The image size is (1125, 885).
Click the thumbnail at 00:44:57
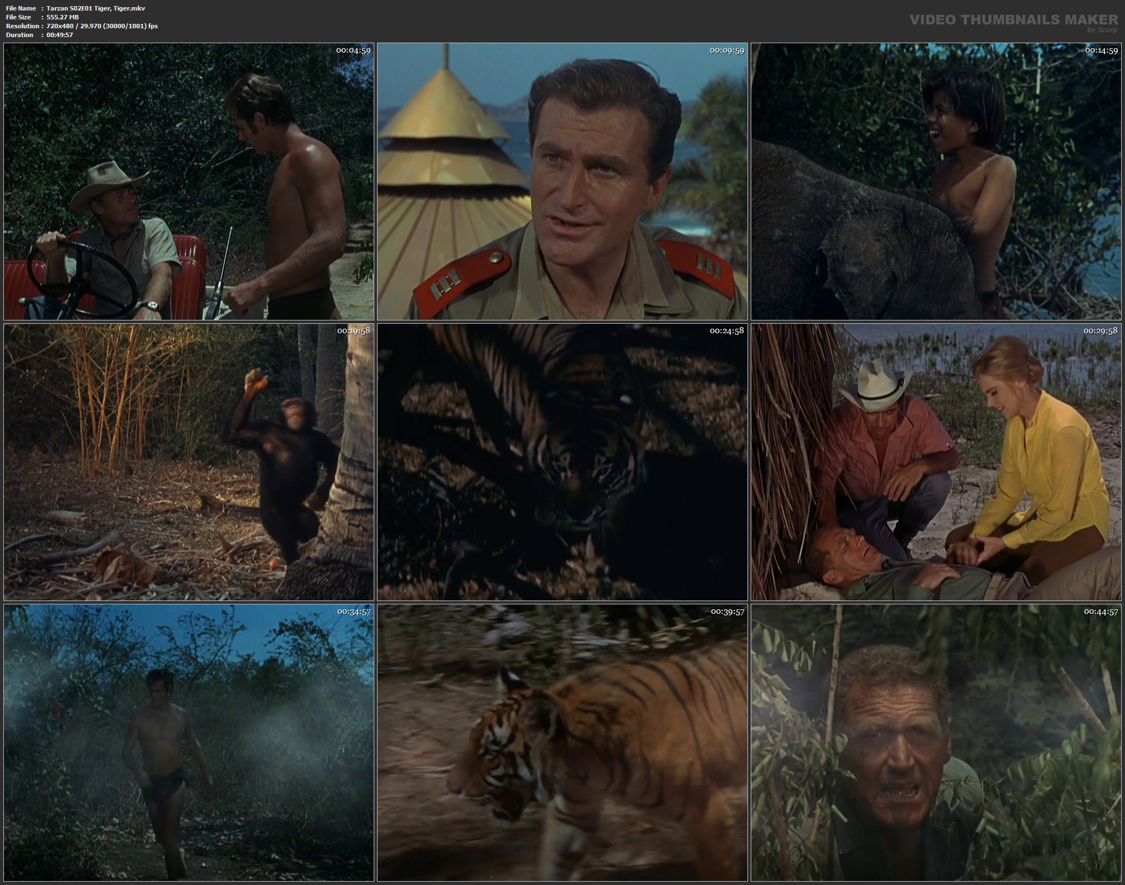[936, 743]
